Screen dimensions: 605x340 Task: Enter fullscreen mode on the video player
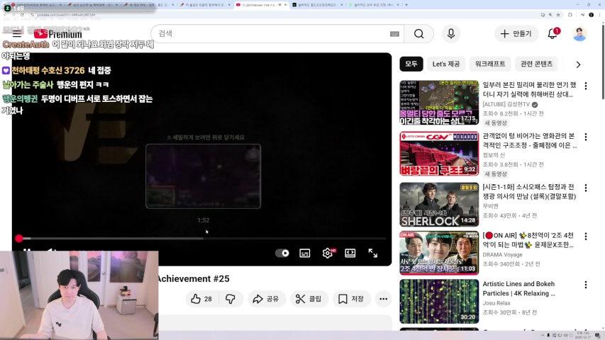[372, 253]
